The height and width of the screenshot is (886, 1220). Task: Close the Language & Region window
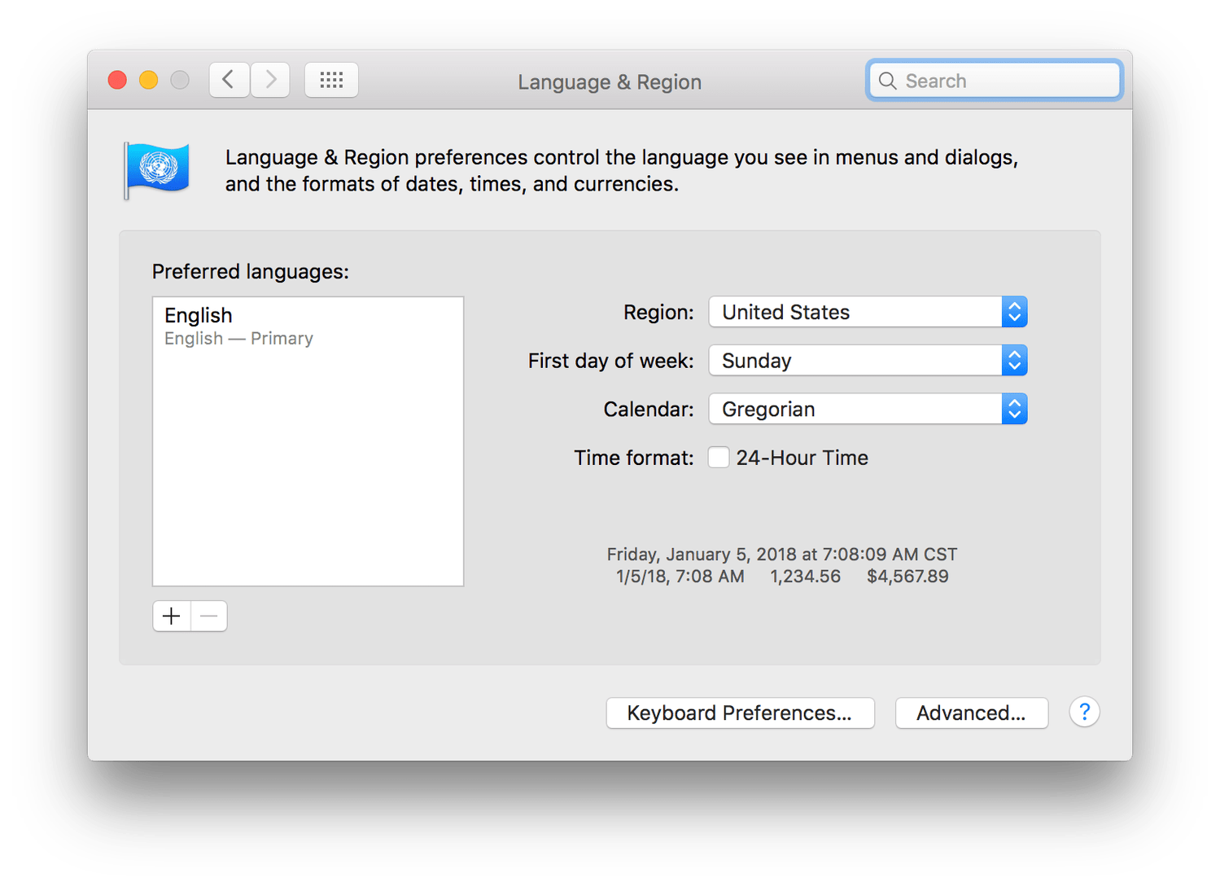pyautogui.click(x=117, y=80)
